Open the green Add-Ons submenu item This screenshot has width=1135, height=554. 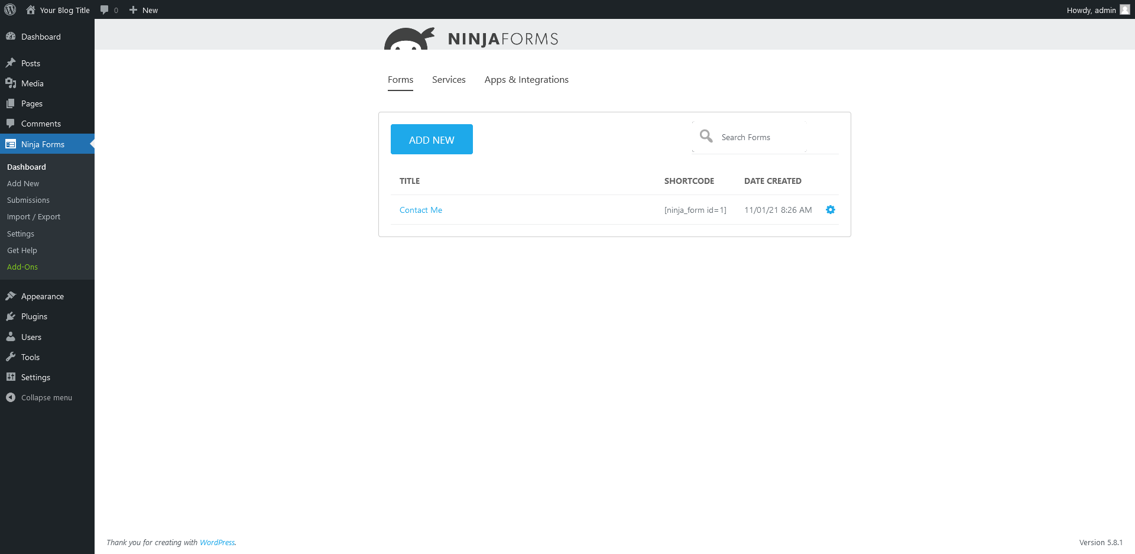[22, 267]
